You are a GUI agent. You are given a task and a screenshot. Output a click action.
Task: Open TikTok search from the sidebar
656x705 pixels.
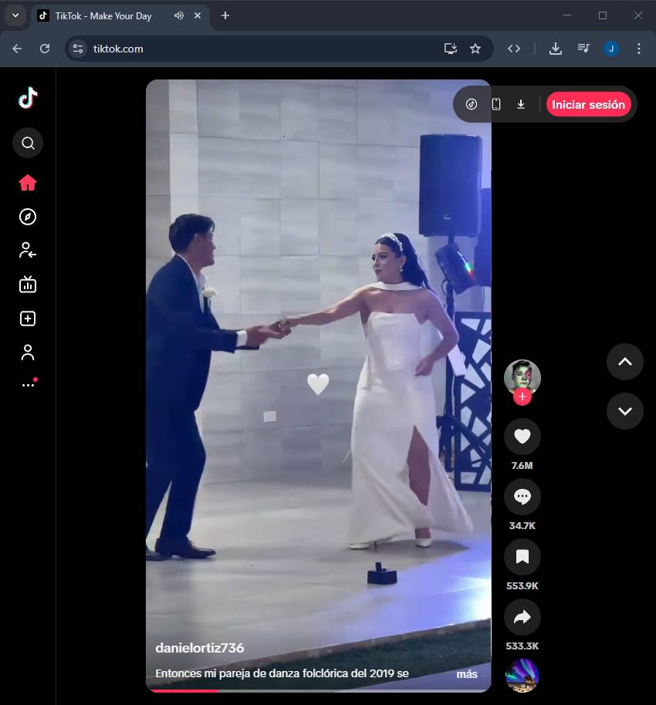point(28,143)
